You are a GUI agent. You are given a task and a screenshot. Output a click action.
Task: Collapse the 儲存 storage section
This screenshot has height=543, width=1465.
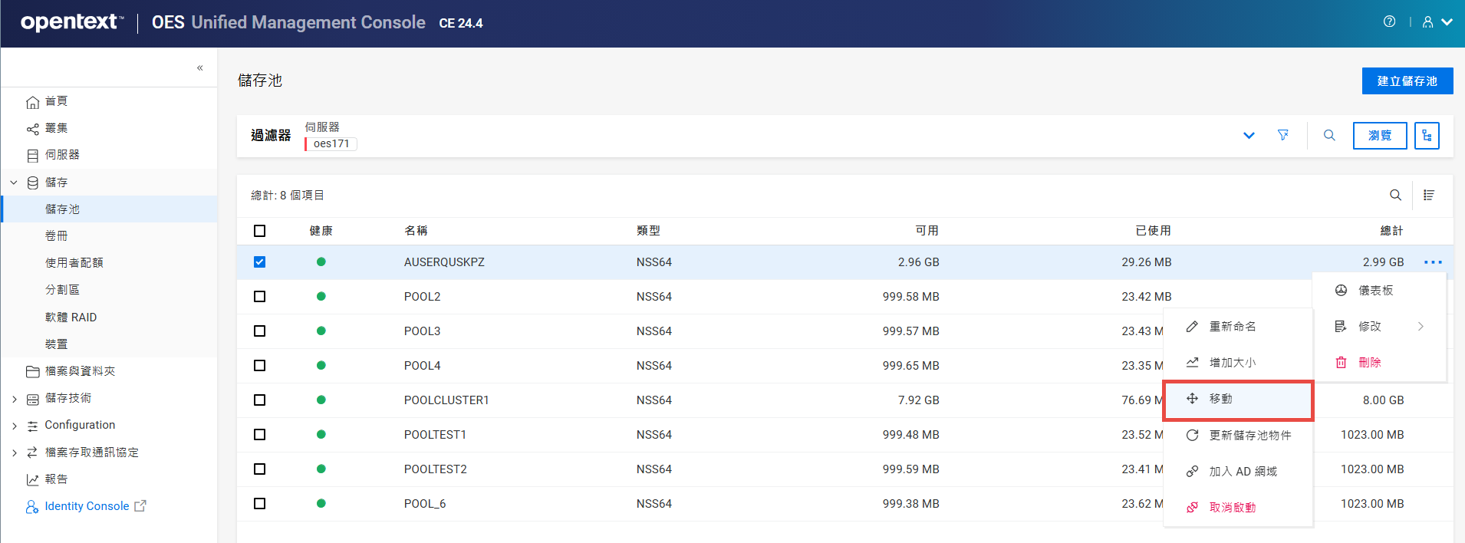(x=14, y=183)
